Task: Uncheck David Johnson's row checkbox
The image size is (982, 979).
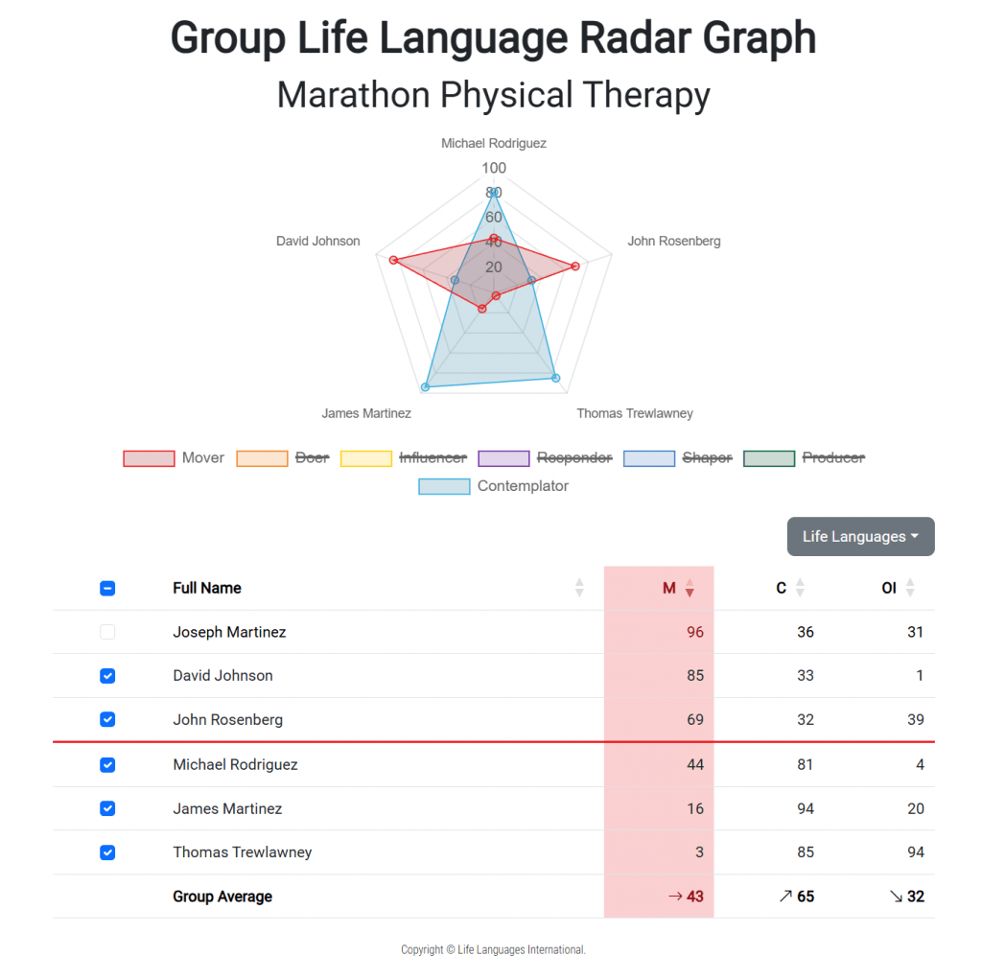Action: pos(107,675)
